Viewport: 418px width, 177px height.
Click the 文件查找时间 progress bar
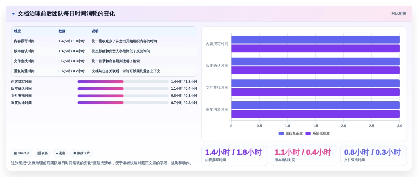coord(123,96)
